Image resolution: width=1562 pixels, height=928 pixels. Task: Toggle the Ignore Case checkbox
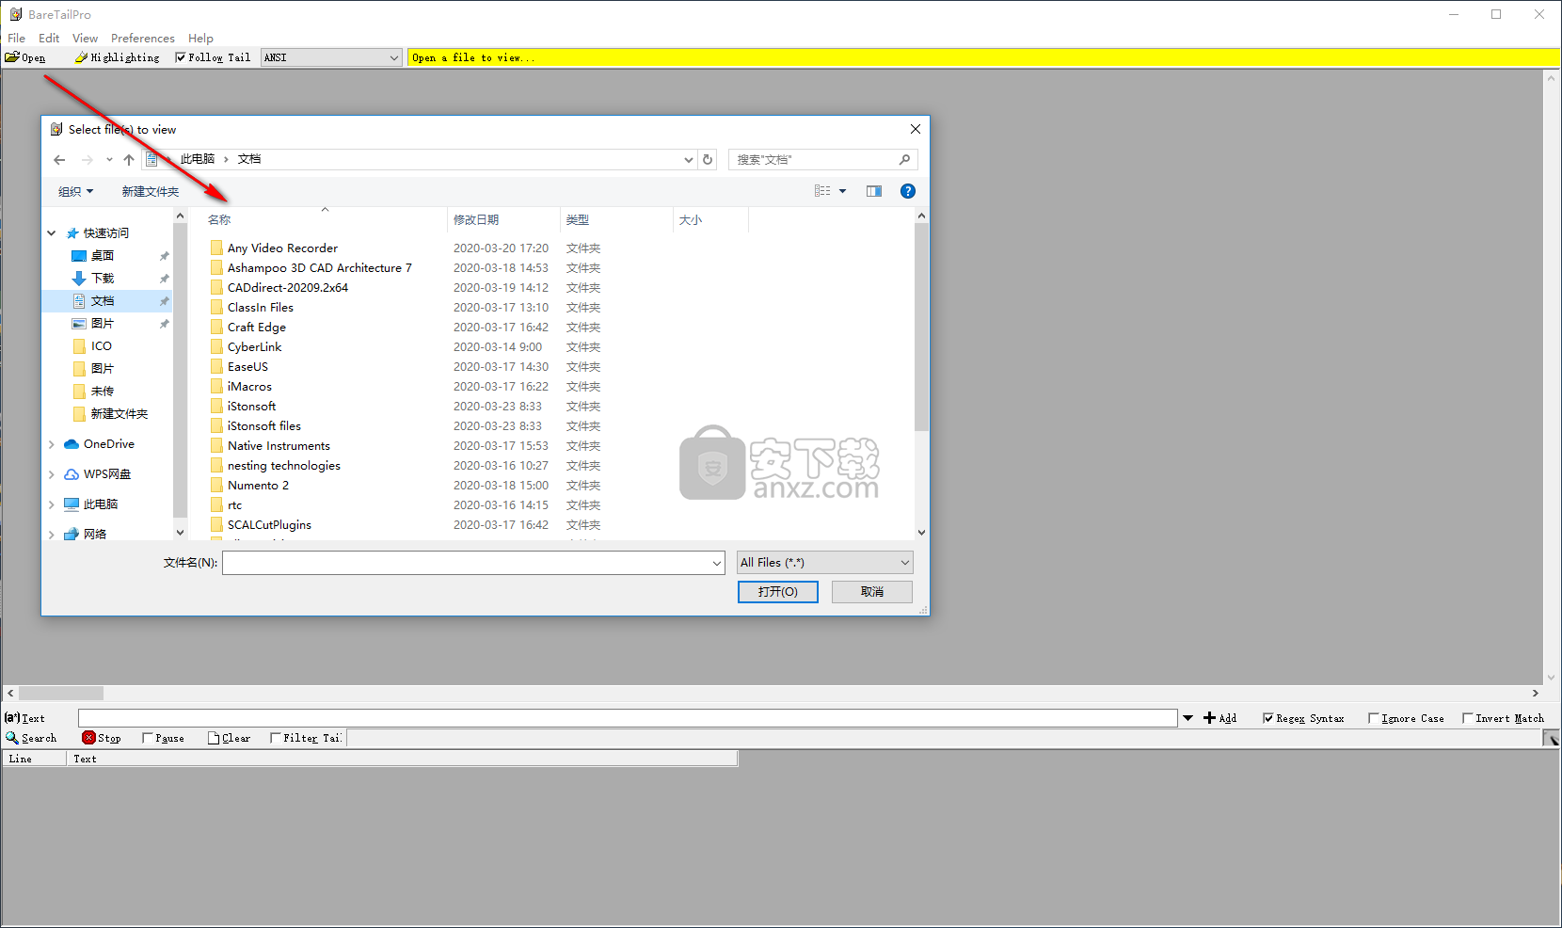[x=1373, y=718]
